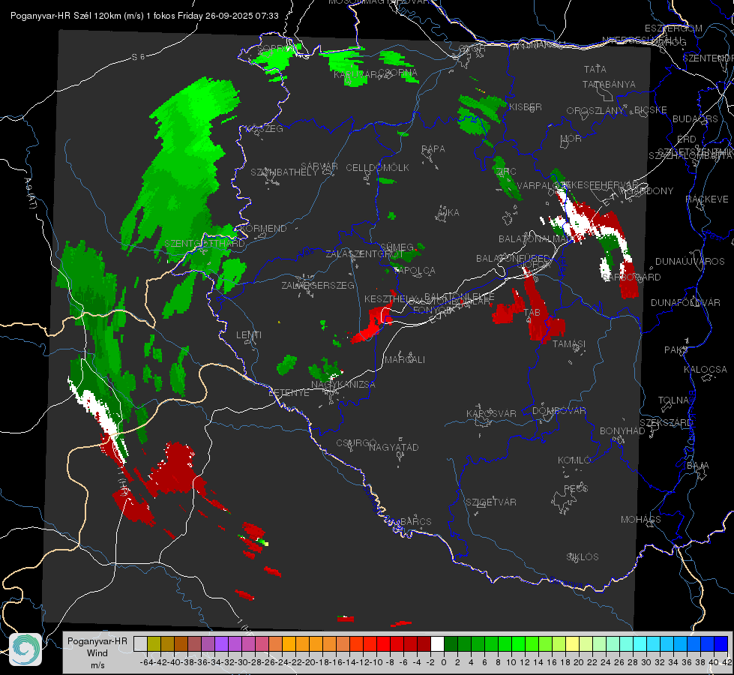Click the AJKA town label
The image size is (734, 675).
pos(448,213)
